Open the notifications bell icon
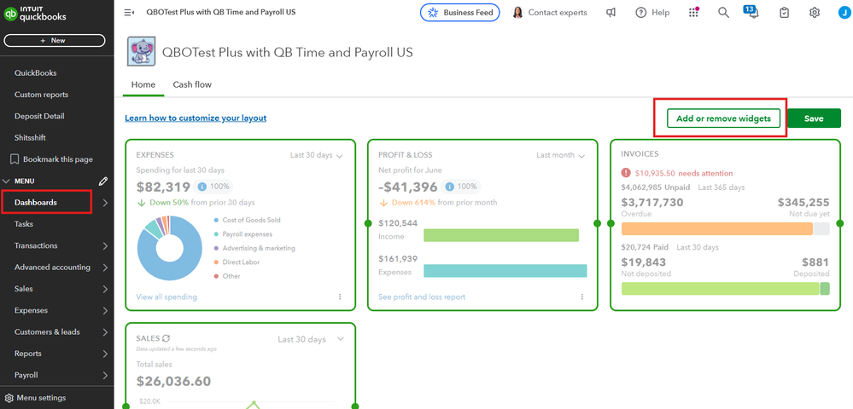 [752, 13]
